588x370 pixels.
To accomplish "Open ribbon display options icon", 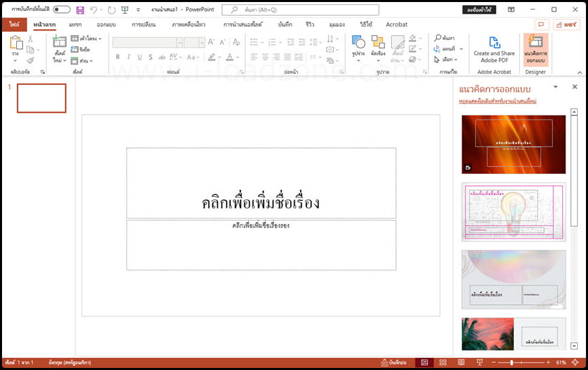I will [x=511, y=10].
